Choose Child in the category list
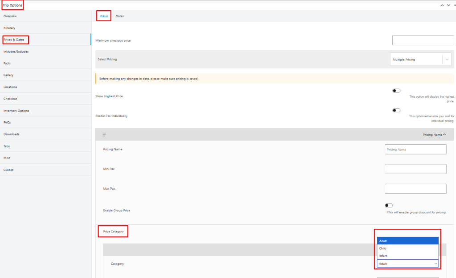This screenshot has width=456, height=278. tap(408, 248)
